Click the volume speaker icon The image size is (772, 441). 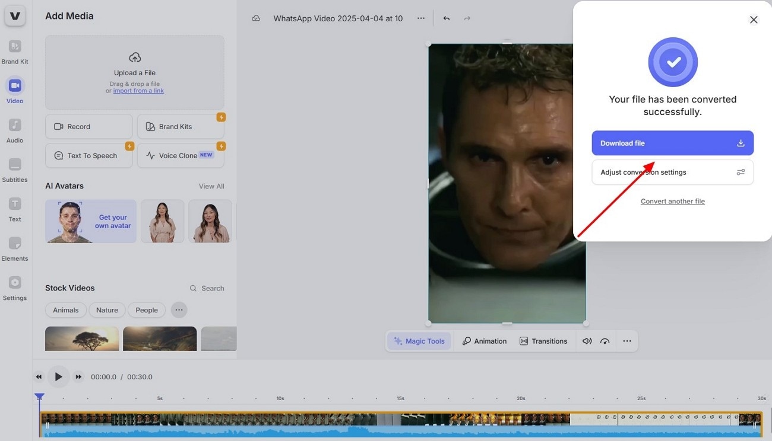pos(587,341)
